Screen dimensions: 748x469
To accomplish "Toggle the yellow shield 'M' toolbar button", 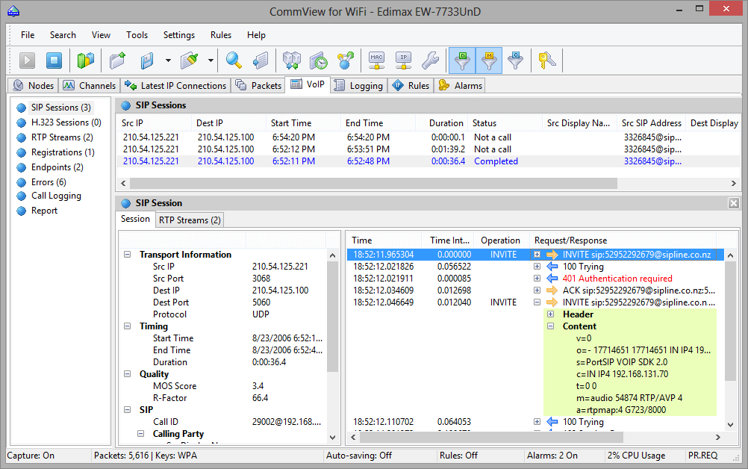I will [x=489, y=60].
